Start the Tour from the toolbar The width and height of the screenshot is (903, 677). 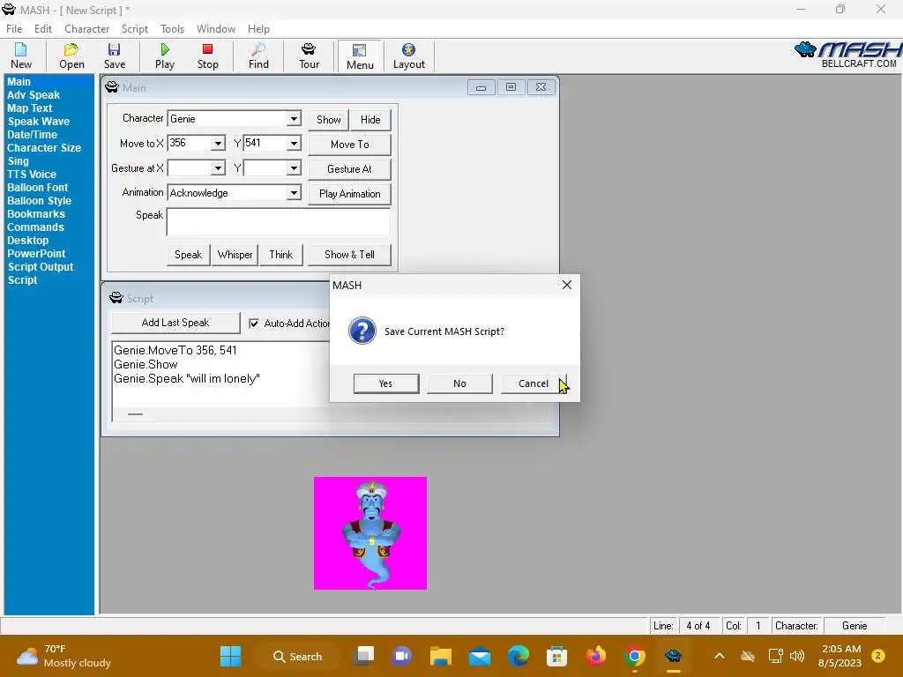click(309, 56)
